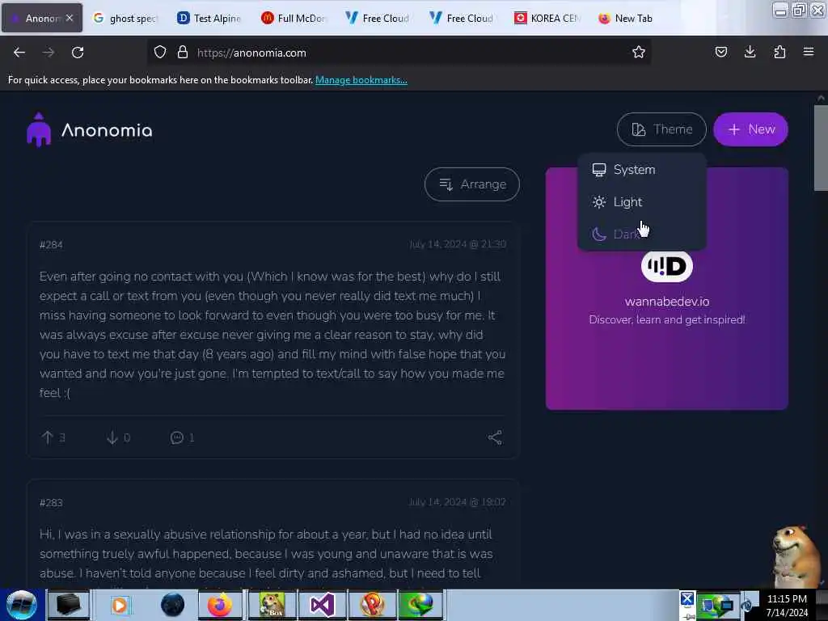Close the Anonomia browser tab
The width and height of the screenshot is (828, 621).
pos(70,18)
